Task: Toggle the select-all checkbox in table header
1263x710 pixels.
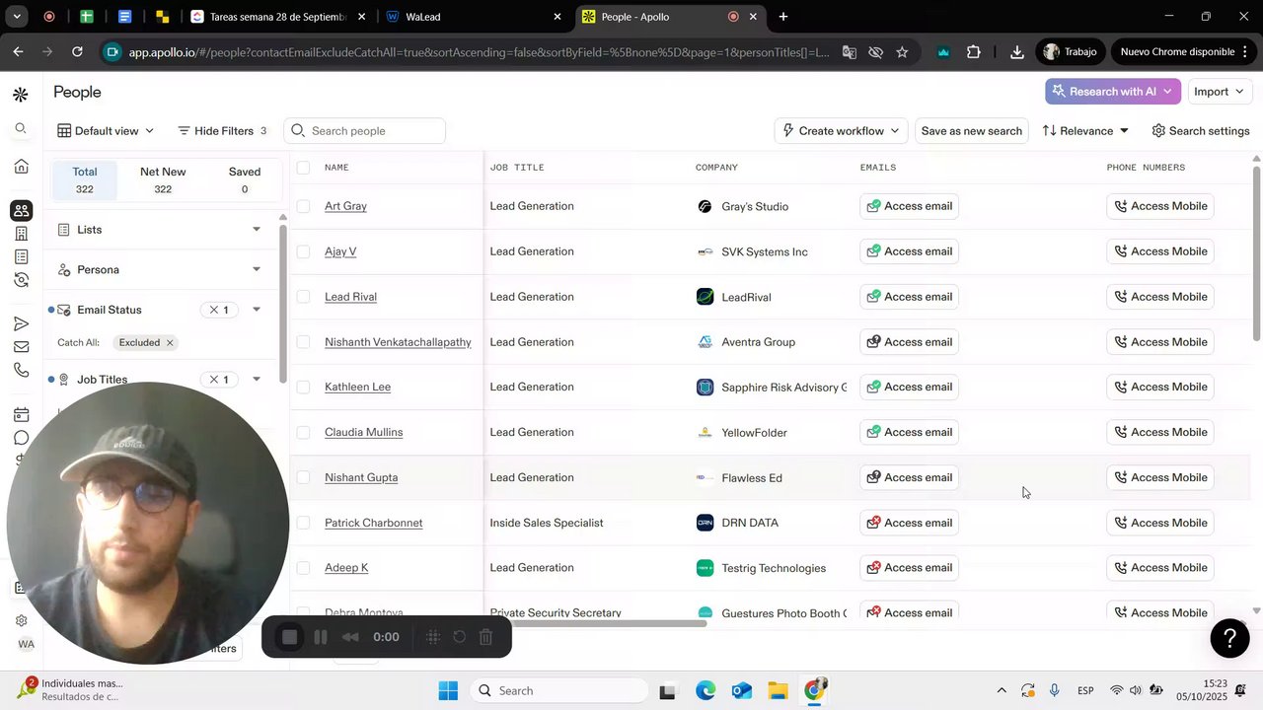Action: click(x=303, y=168)
